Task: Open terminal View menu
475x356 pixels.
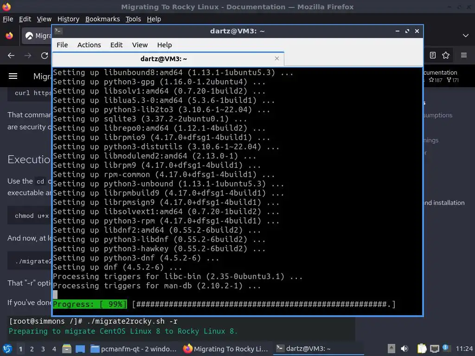Action: (x=140, y=45)
